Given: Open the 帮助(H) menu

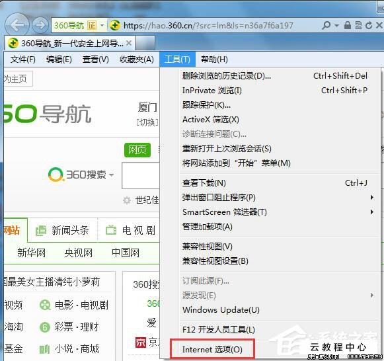Looking at the screenshot, I should pyautogui.click(x=214, y=60).
